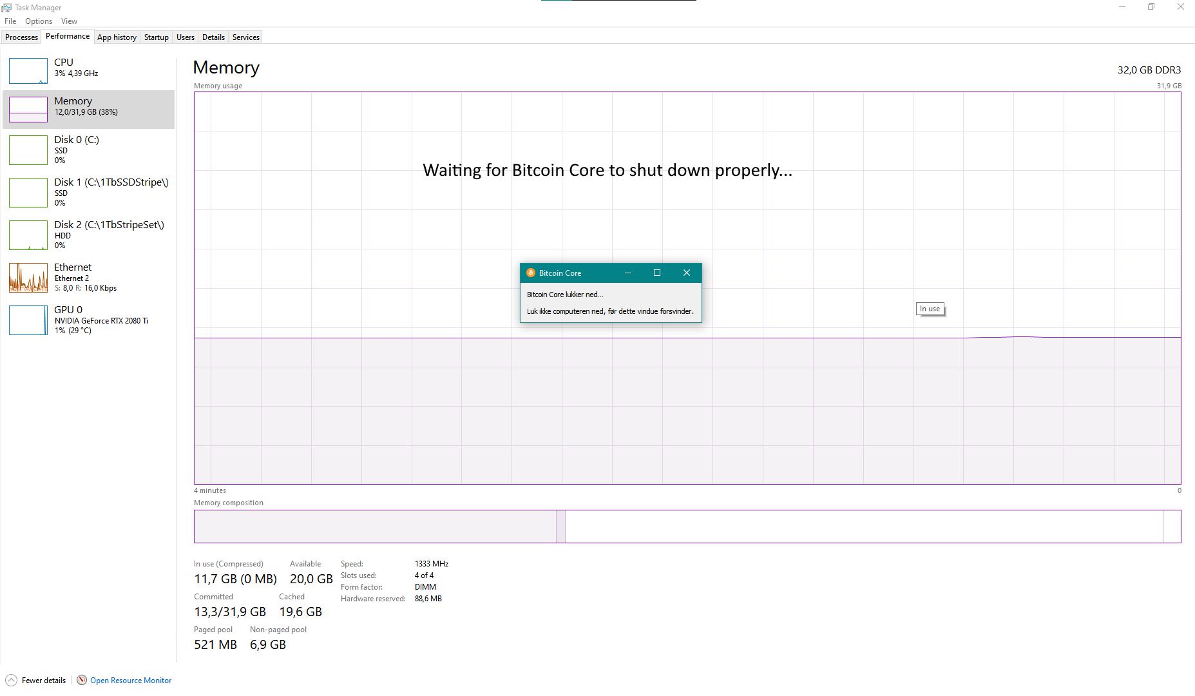1195x696 pixels.
Task: Click the Ethernet 2 adapter name
Action: coord(72,278)
